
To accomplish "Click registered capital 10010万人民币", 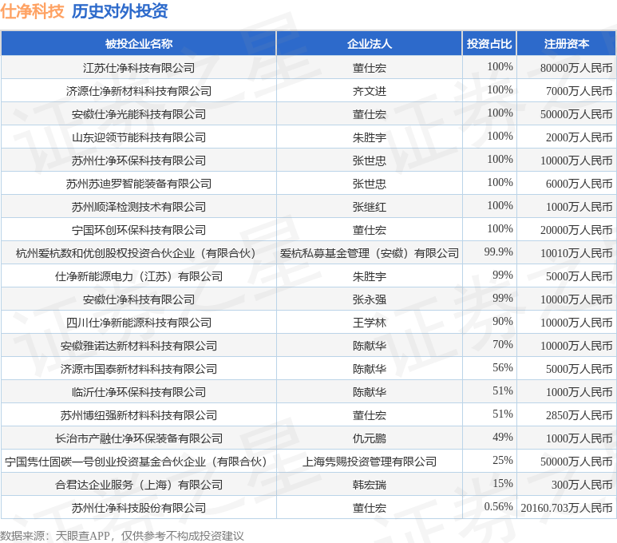I will (x=576, y=253).
